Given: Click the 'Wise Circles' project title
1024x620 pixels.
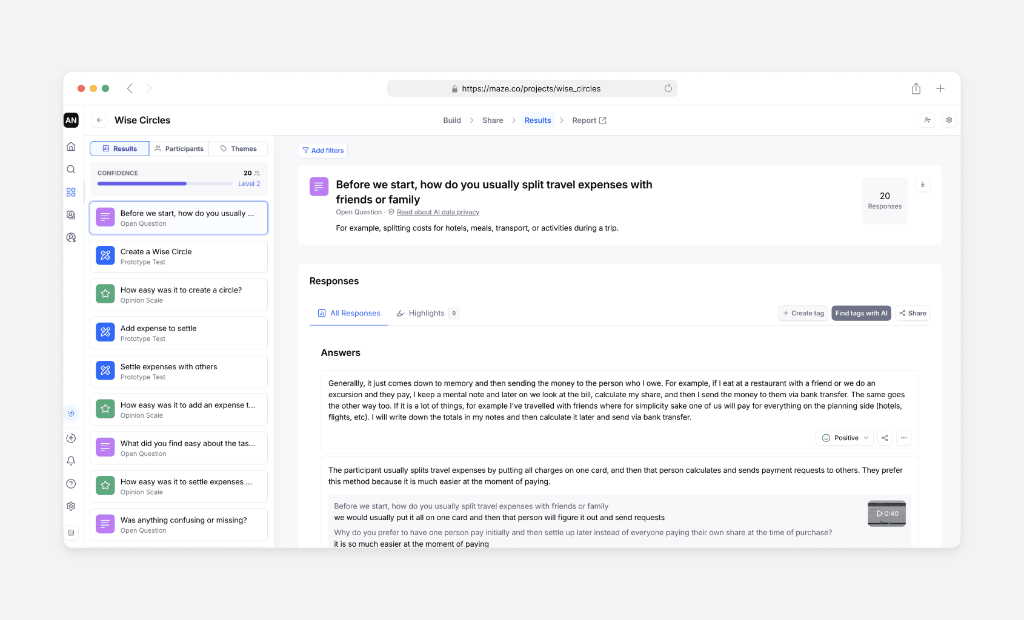Looking at the screenshot, I should tap(142, 120).
